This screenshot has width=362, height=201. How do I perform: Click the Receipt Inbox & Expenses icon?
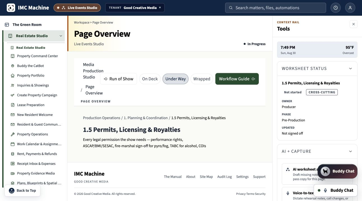tap(13, 164)
